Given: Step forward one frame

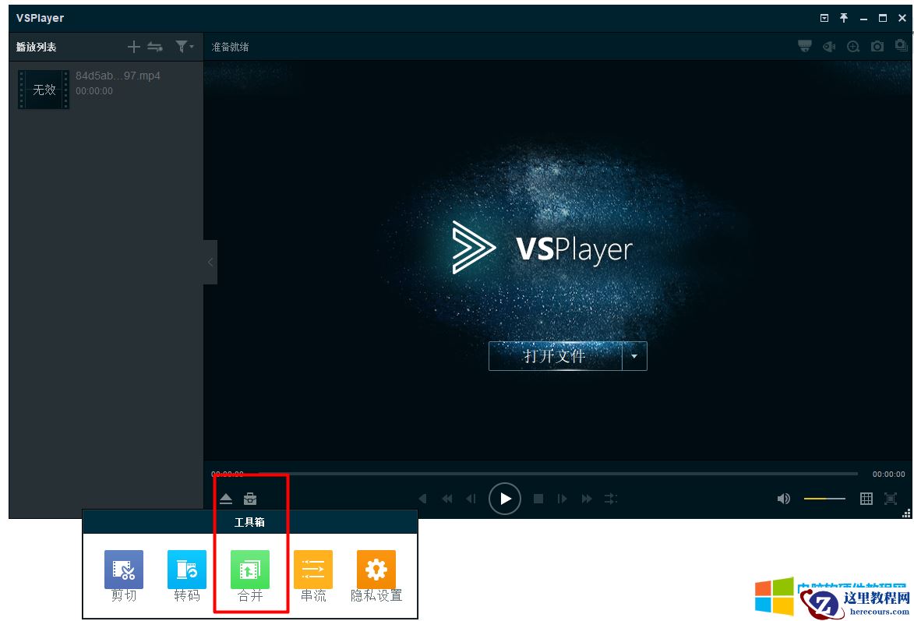Looking at the screenshot, I should coord(562,499).
